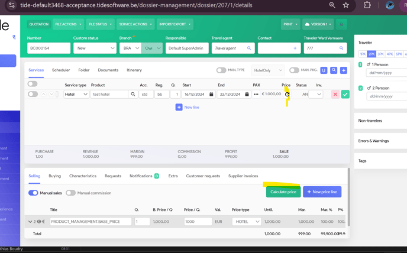The width and height of the screenshot is (407, 253).
Task: Expand the HotelOnly type dropdown
Action: pyautogui.click(x=268, y=70)
